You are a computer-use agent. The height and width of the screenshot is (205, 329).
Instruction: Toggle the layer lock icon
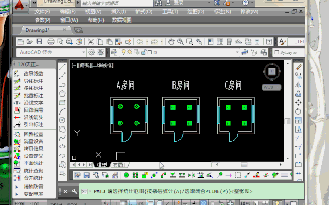pos(144,52)
